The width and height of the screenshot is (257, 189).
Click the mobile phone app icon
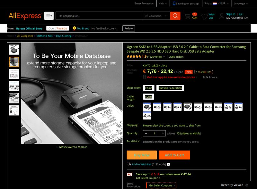(174, 4)
